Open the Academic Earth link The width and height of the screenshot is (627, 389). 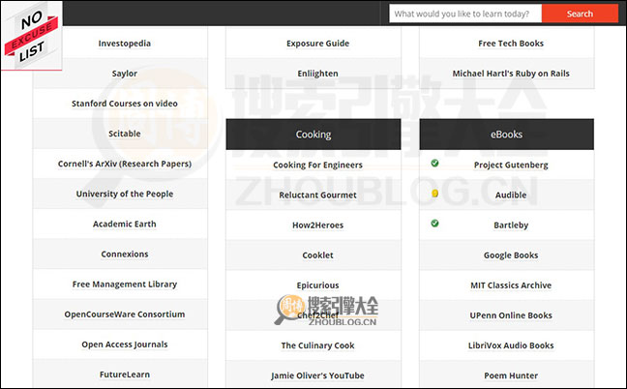pyautogui.click(x=125, y=224)
